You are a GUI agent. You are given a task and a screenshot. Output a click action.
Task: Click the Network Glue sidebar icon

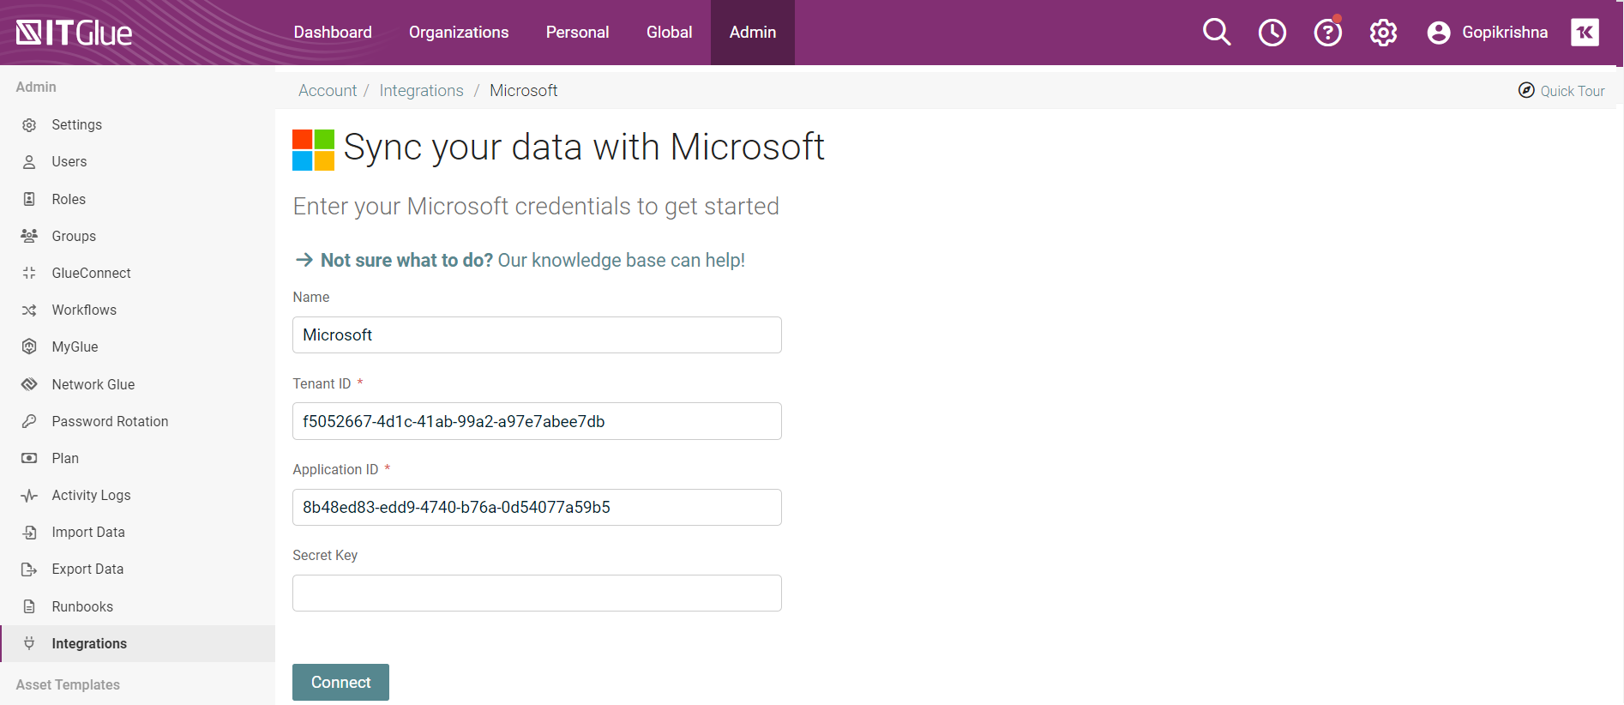pos(29,384)
